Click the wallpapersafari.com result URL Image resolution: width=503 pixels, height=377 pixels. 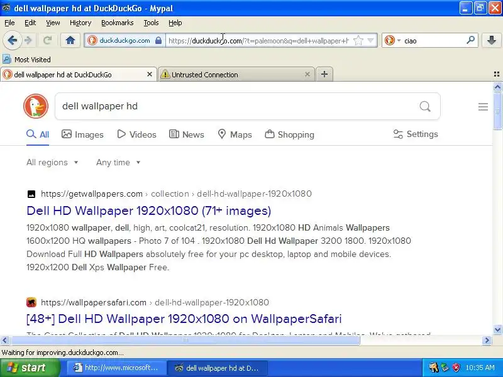click(155, 302)
